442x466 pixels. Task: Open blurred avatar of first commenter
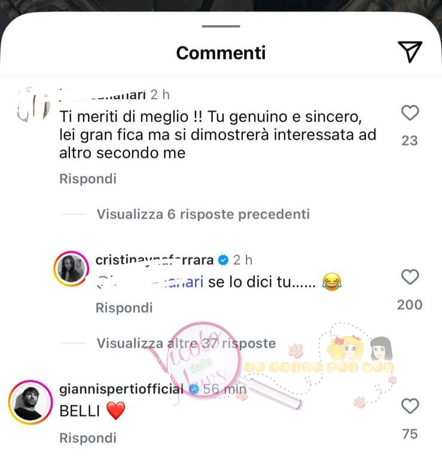[31, 105]
